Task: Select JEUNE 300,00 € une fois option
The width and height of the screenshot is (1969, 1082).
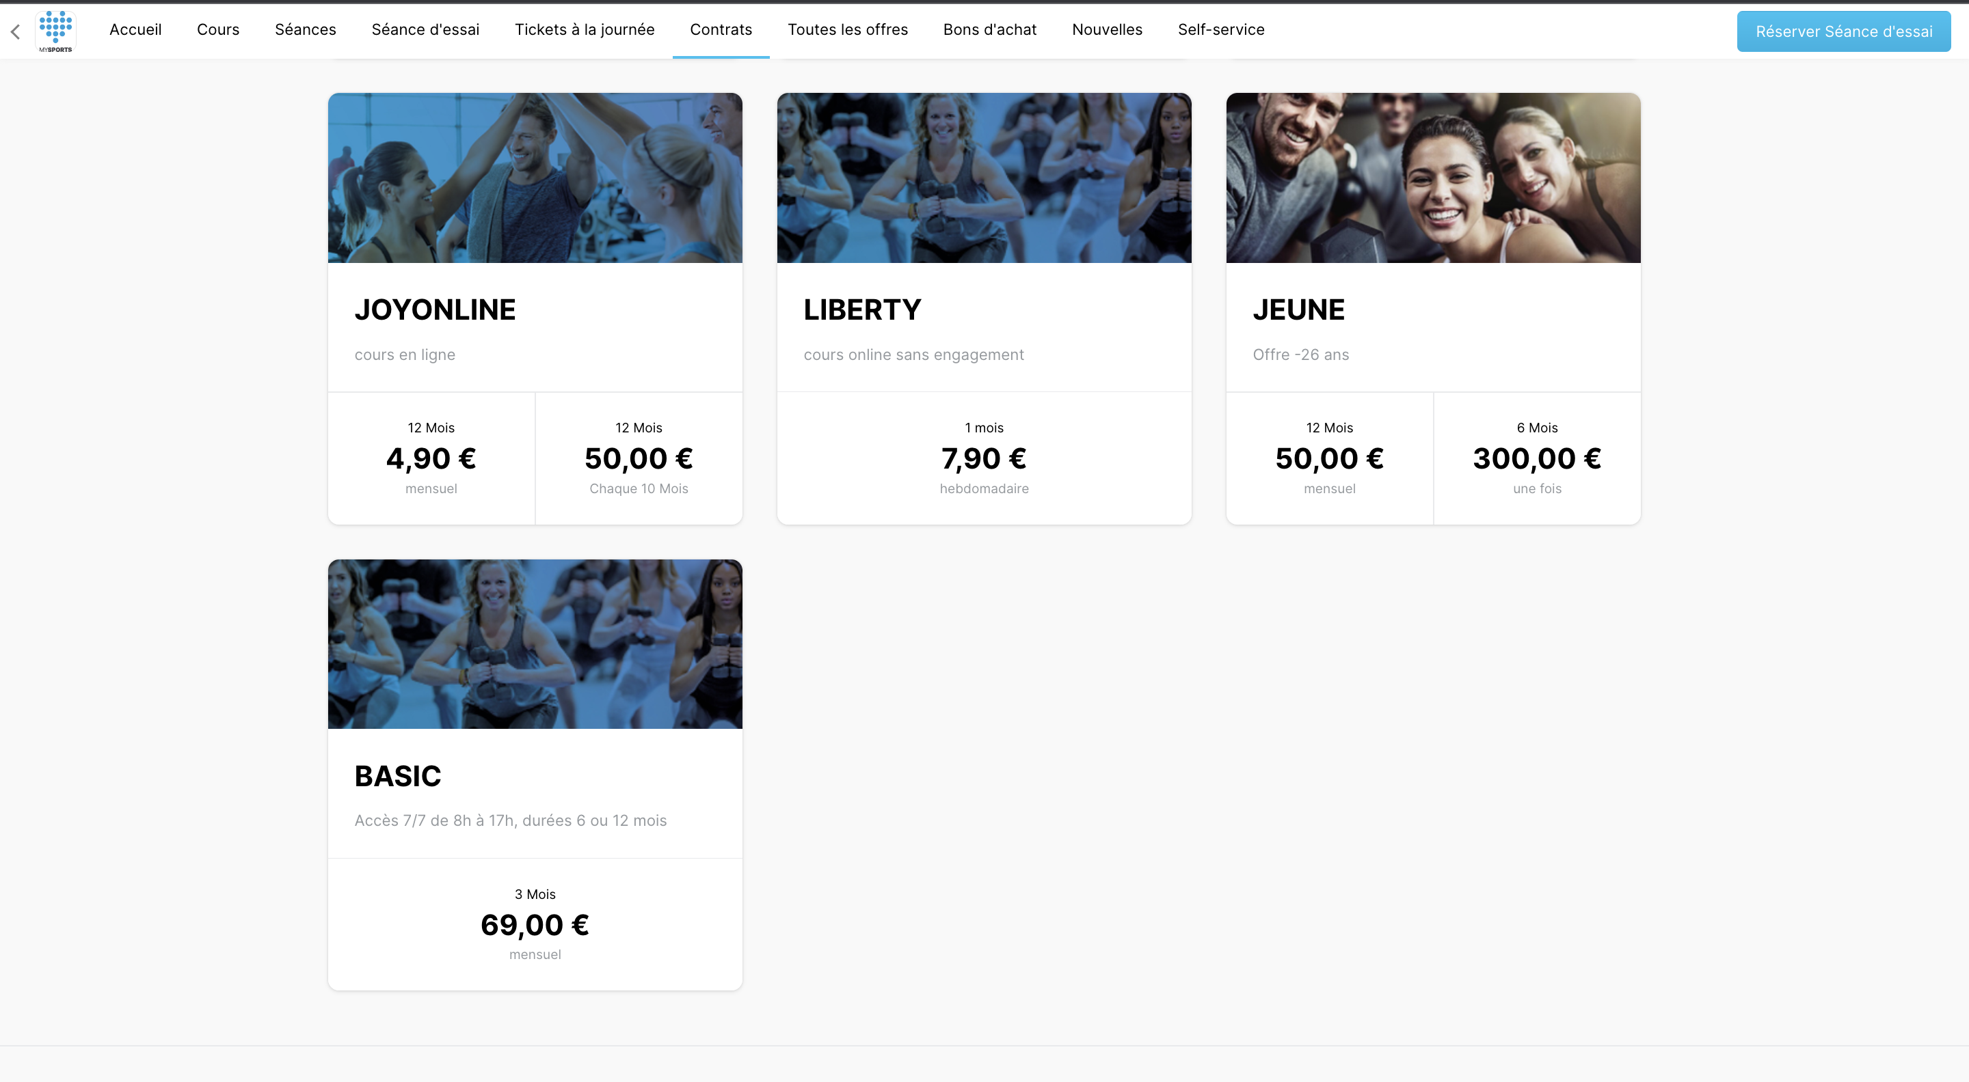Action: pyautogui.click(x=1537, y=458)
